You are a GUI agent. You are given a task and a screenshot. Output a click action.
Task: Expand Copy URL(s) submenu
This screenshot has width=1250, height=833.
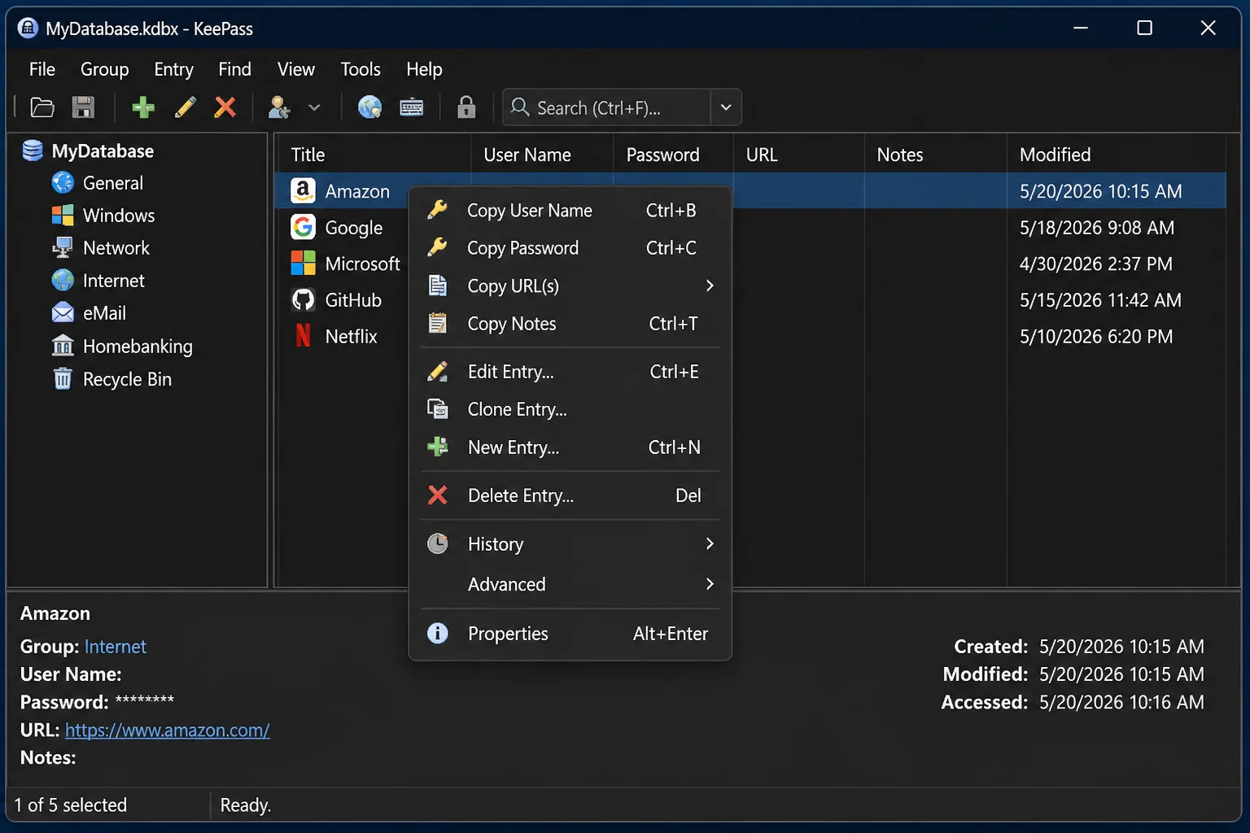pos(570,286)
